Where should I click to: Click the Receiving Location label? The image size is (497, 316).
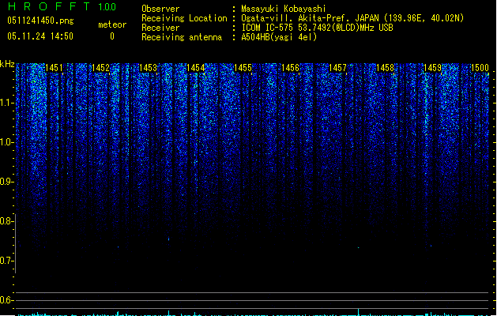coord(184,18)
